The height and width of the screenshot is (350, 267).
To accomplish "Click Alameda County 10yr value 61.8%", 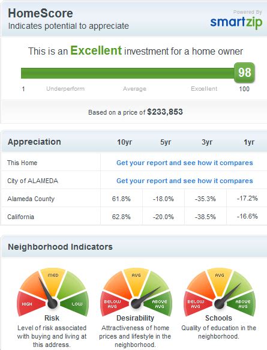I will [121, 199].
